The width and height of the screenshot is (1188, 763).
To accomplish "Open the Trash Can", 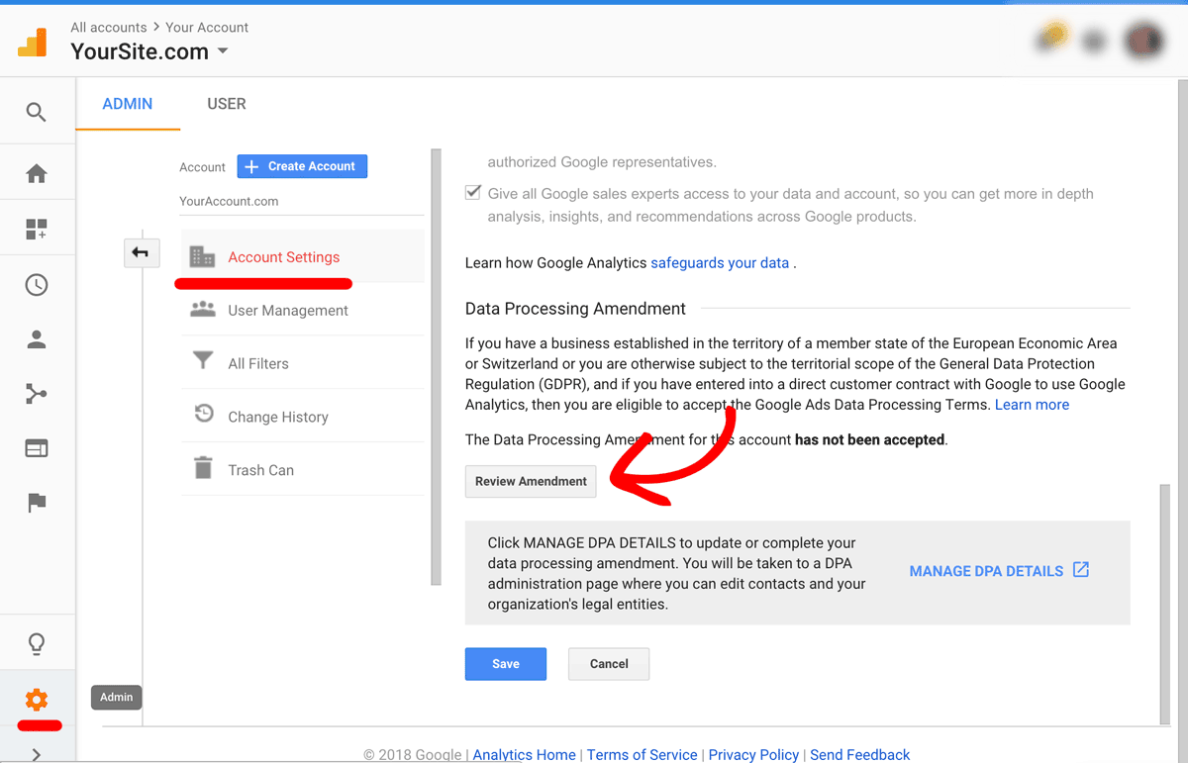I will coord(302,470).
